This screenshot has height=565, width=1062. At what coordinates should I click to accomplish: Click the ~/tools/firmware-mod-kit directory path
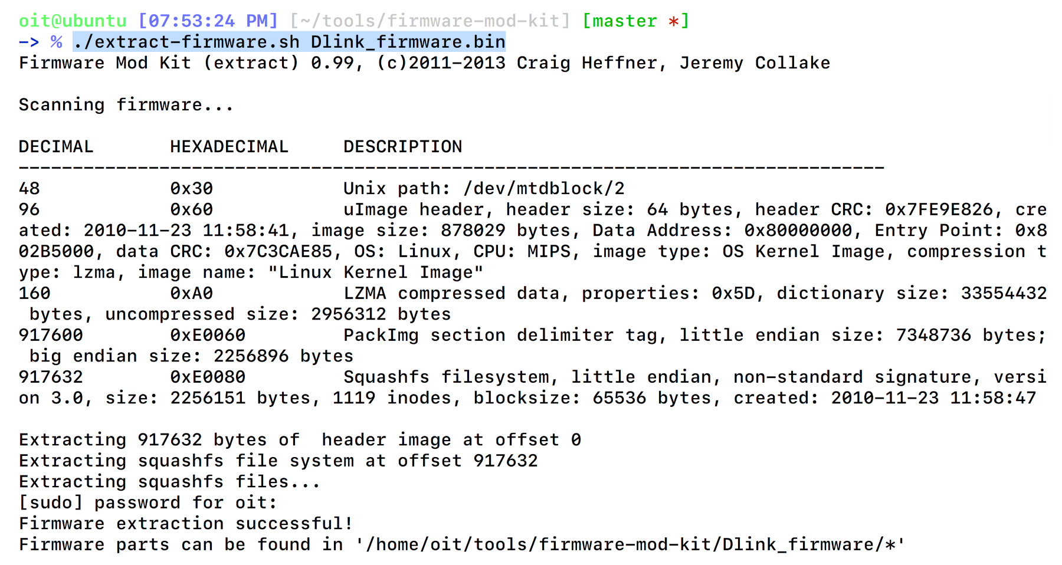pyautogui.click(x=430, y=21)
